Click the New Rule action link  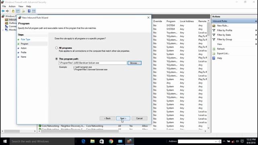[223, 26]
